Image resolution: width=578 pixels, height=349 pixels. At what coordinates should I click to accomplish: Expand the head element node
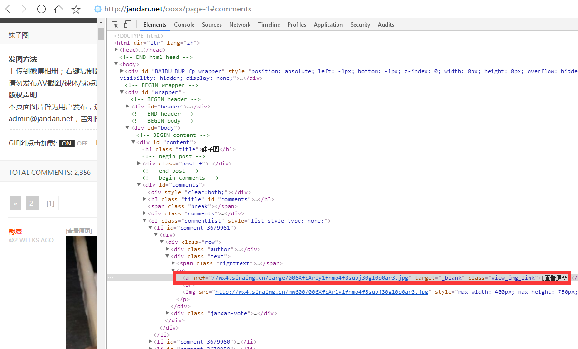116,50
